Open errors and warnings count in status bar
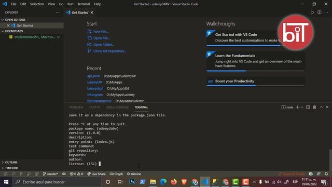The width and height of the screenshot is (332, 187). click(76, 174)
